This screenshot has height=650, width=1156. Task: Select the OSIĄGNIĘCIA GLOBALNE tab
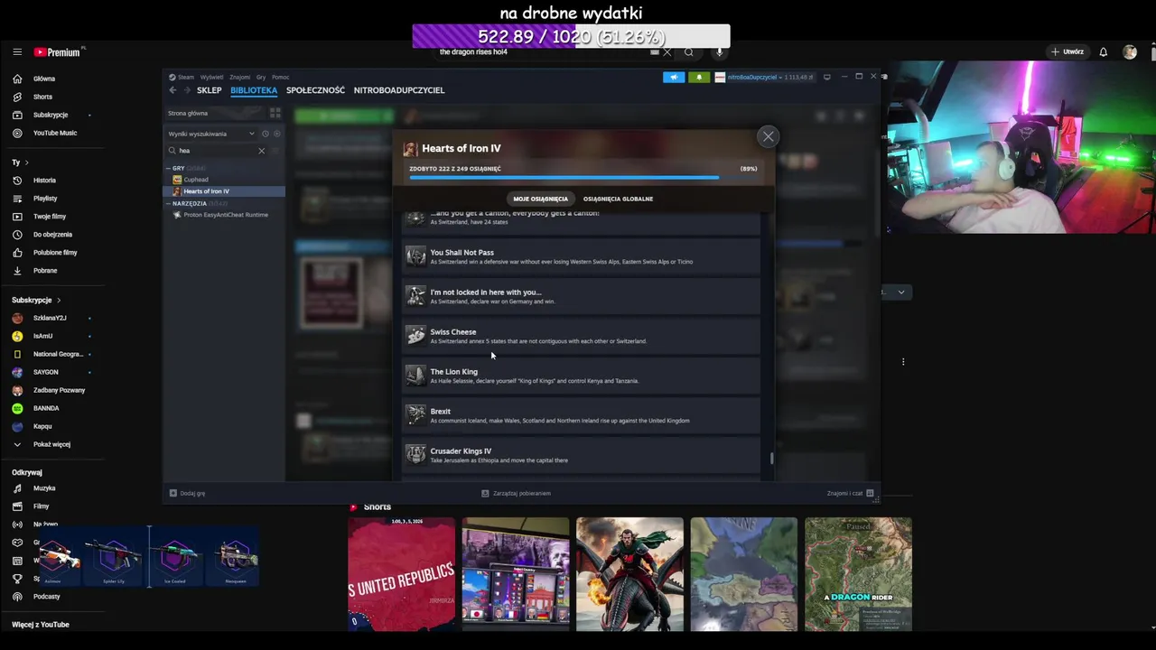pos(618,199)
